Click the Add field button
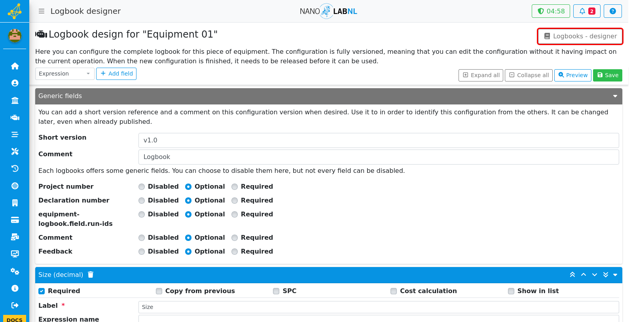 point(116,74)
